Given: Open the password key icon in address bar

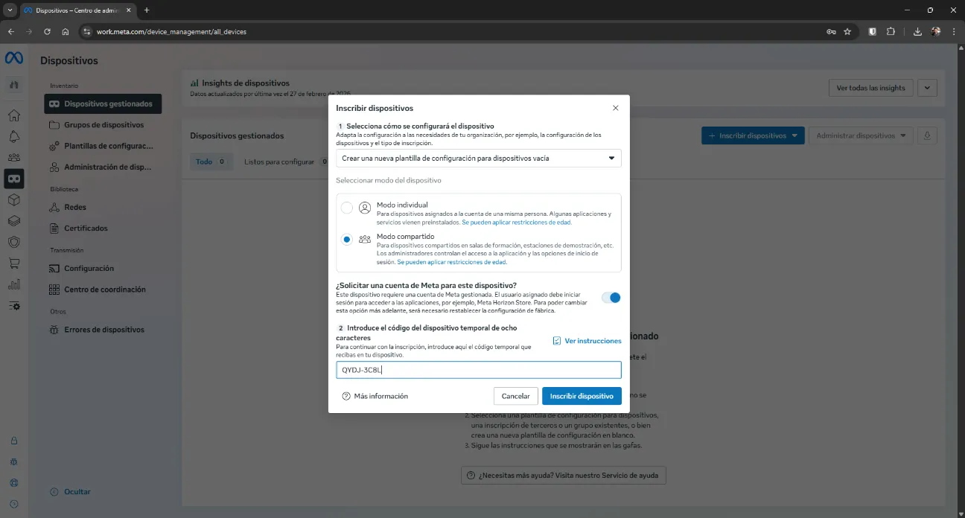Looking at the screenshot, I should pos(831,32).
